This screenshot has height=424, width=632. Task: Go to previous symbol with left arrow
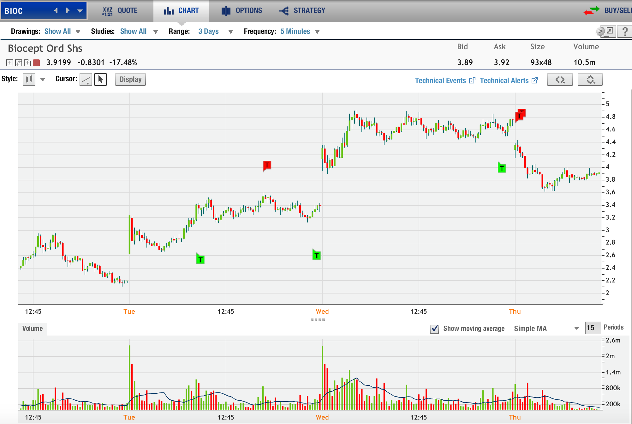pos(56,11)
